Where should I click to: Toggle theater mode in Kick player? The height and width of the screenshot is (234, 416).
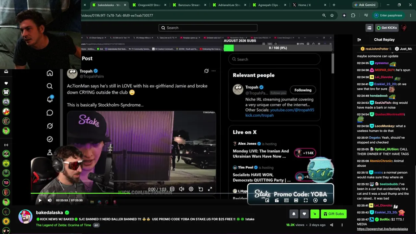(x=296, y=200)
